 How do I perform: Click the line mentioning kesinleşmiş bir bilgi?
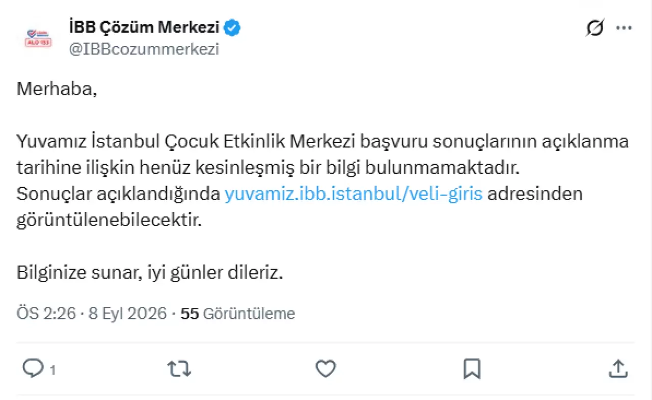point(267,168)
